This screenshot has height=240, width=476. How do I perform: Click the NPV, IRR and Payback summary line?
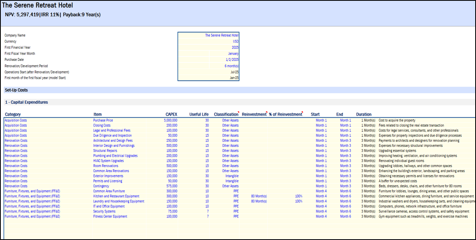(53, 15)
